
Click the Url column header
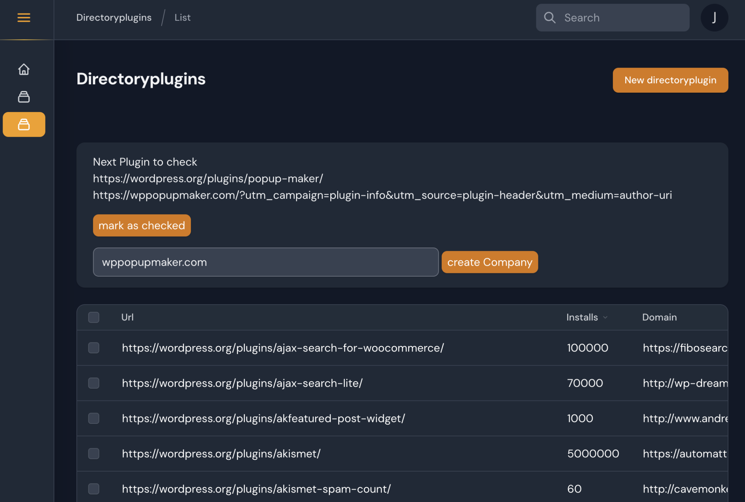[127, 317]
